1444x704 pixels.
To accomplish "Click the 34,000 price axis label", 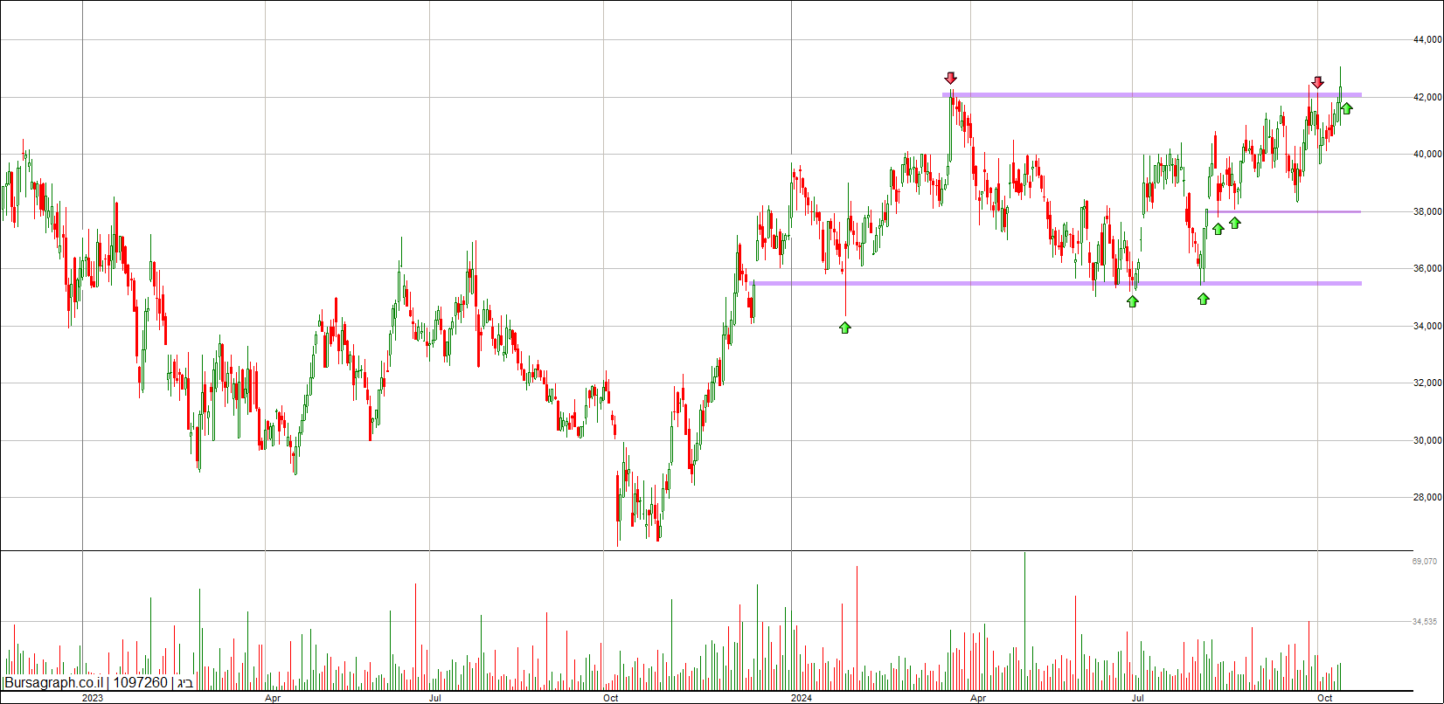I will (1428, 327).
